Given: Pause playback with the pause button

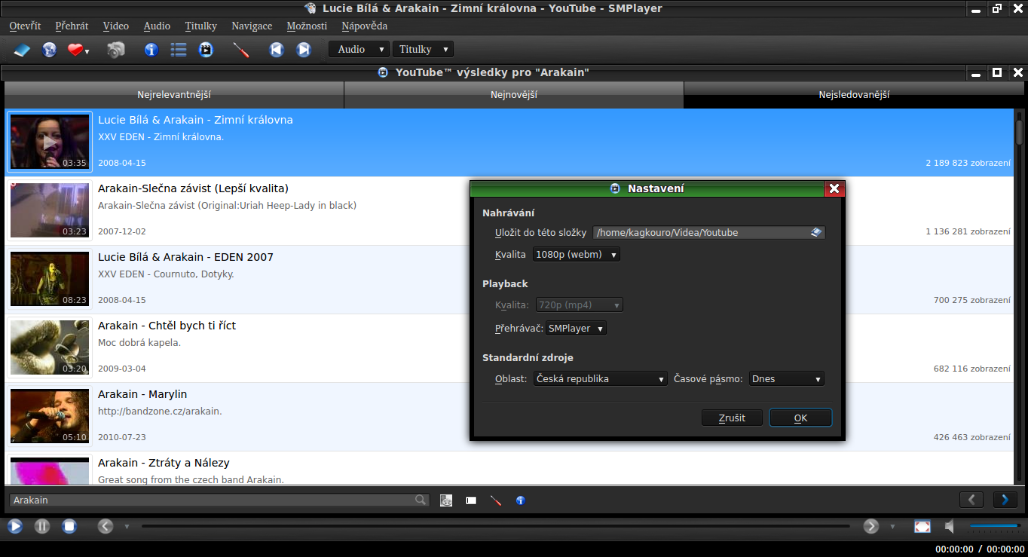Looking at the screenshot, I should (42, 526).
